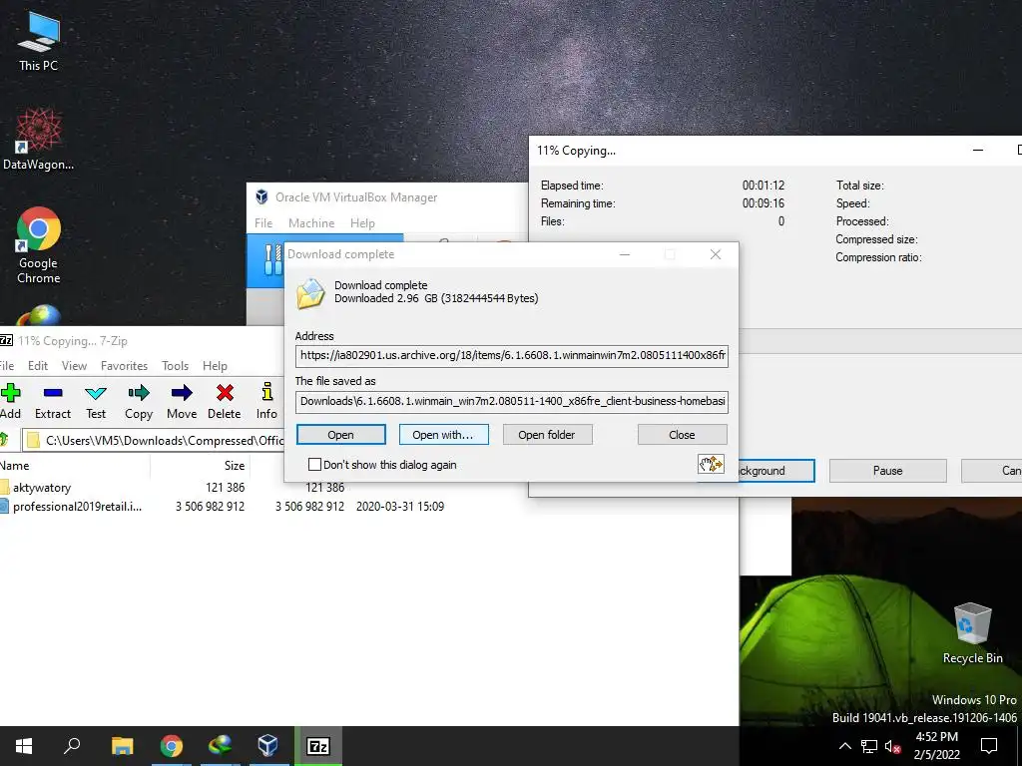Screen dimensions: 1022x766
Task: Click the Info tool in 7-Zip
Action: 266,401
